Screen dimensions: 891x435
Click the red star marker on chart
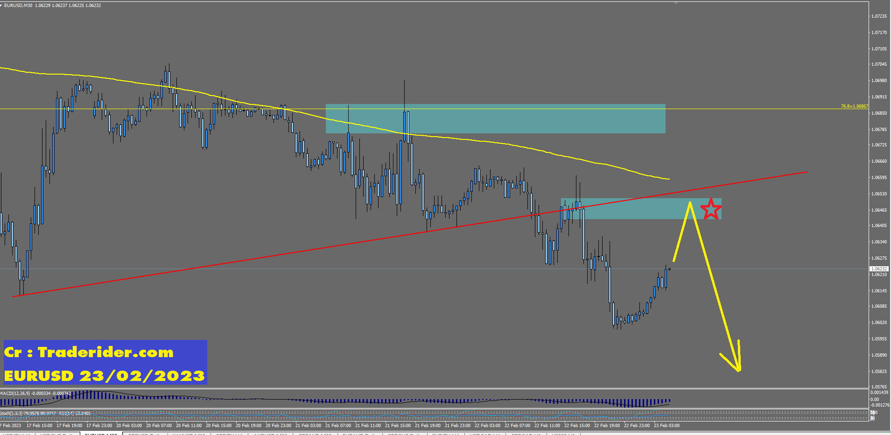710,209
